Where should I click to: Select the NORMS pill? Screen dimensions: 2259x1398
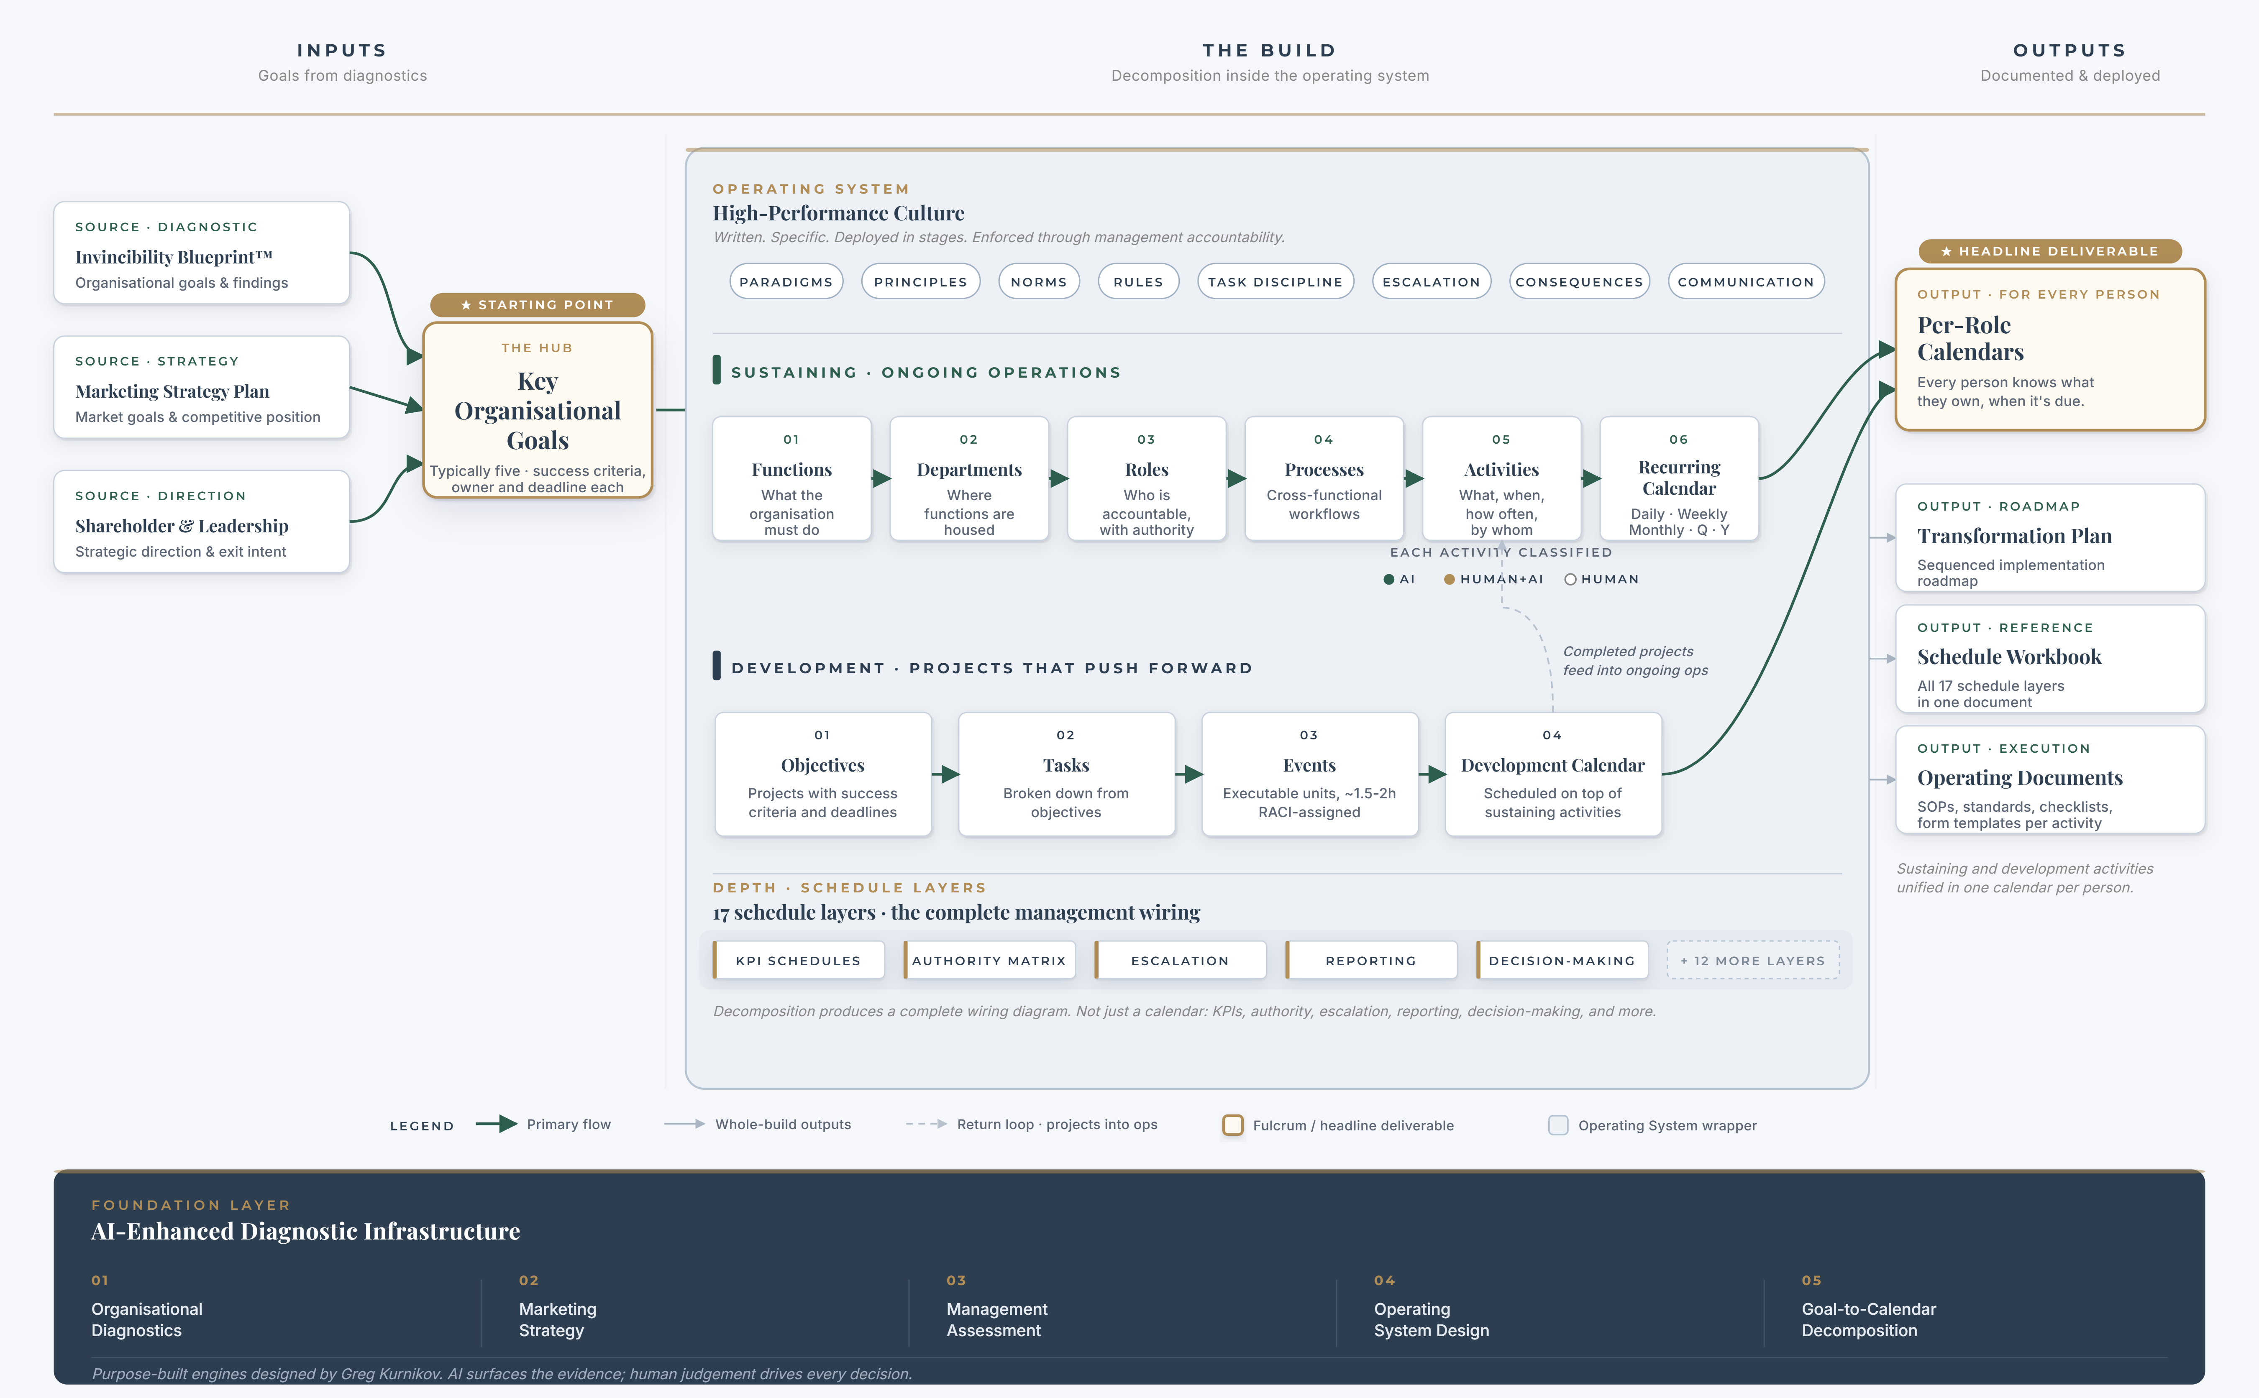tap(1038, 282)
